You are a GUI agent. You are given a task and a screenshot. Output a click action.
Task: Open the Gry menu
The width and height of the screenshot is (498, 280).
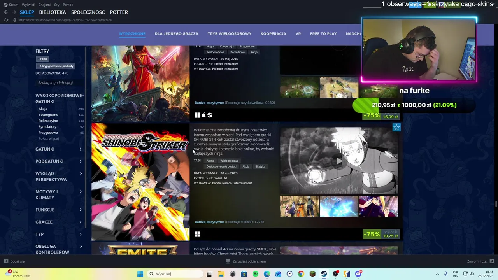57,5
